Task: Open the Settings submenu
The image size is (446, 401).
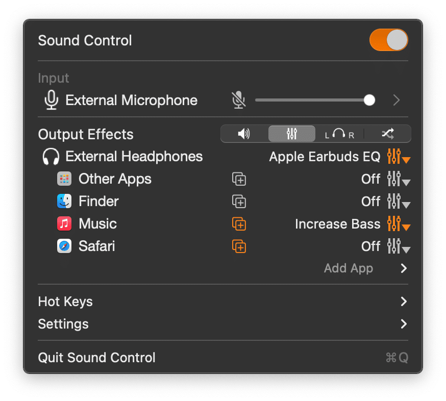Action: pos(223,324)
